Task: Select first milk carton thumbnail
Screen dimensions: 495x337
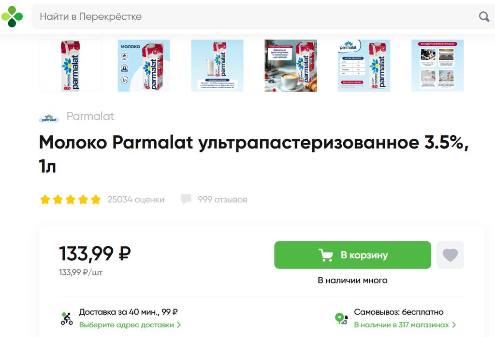Action: pos(71,66)
